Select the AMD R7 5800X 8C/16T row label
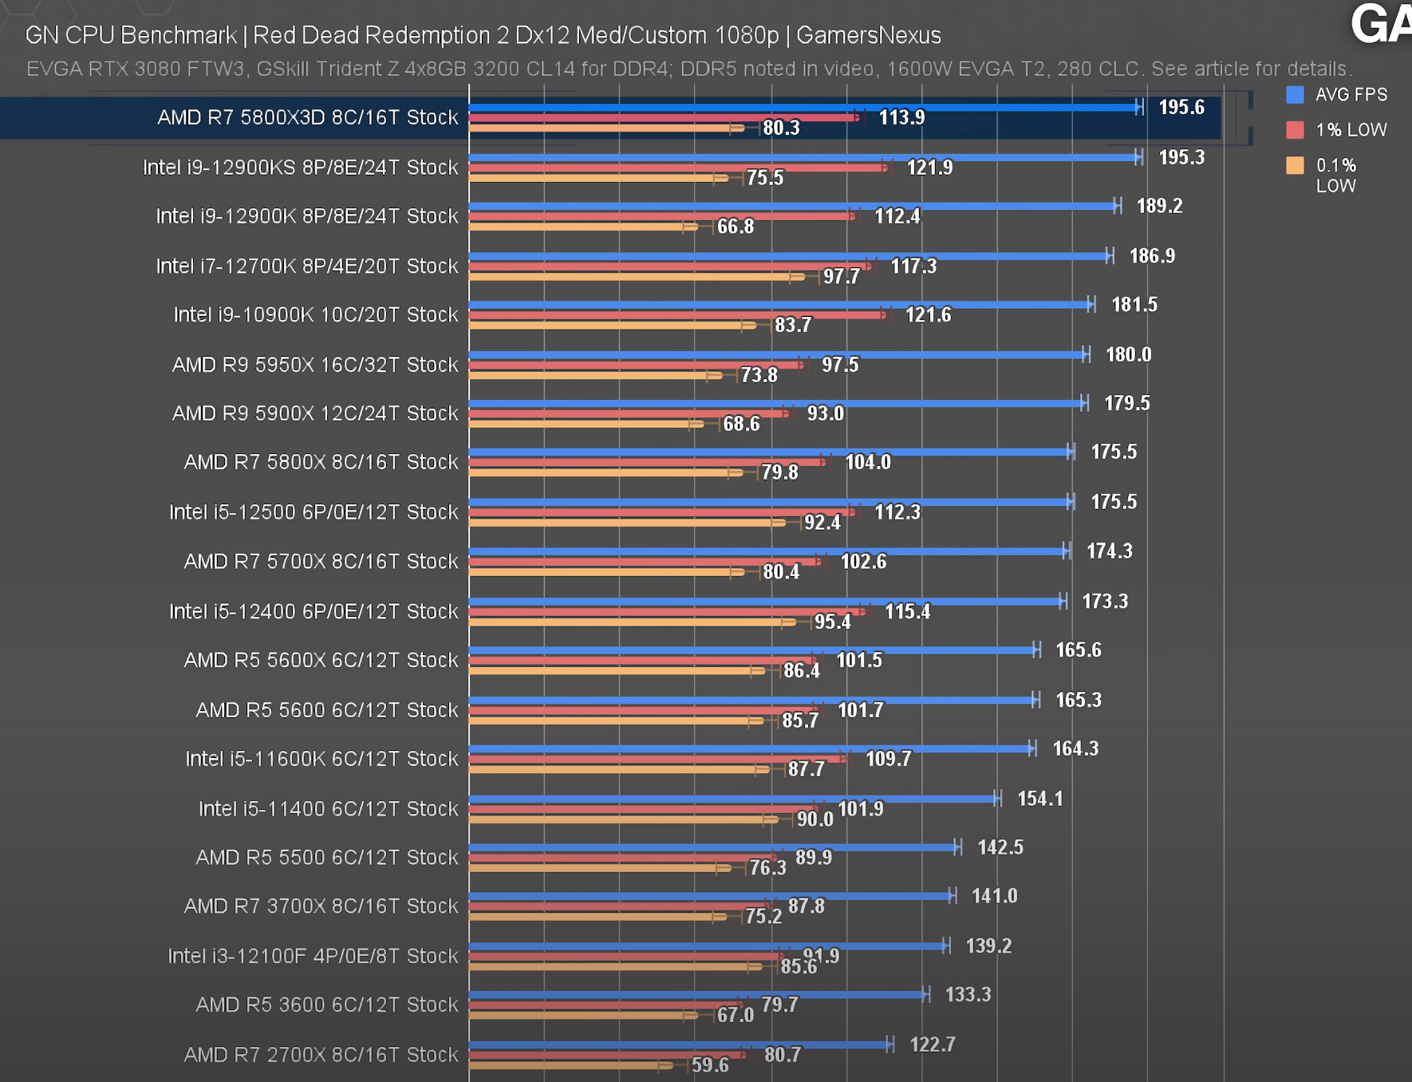The width and height of the screenshot is (1412, 1082). point(321,462)
